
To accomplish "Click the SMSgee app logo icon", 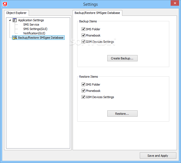I will click(5, 4).
